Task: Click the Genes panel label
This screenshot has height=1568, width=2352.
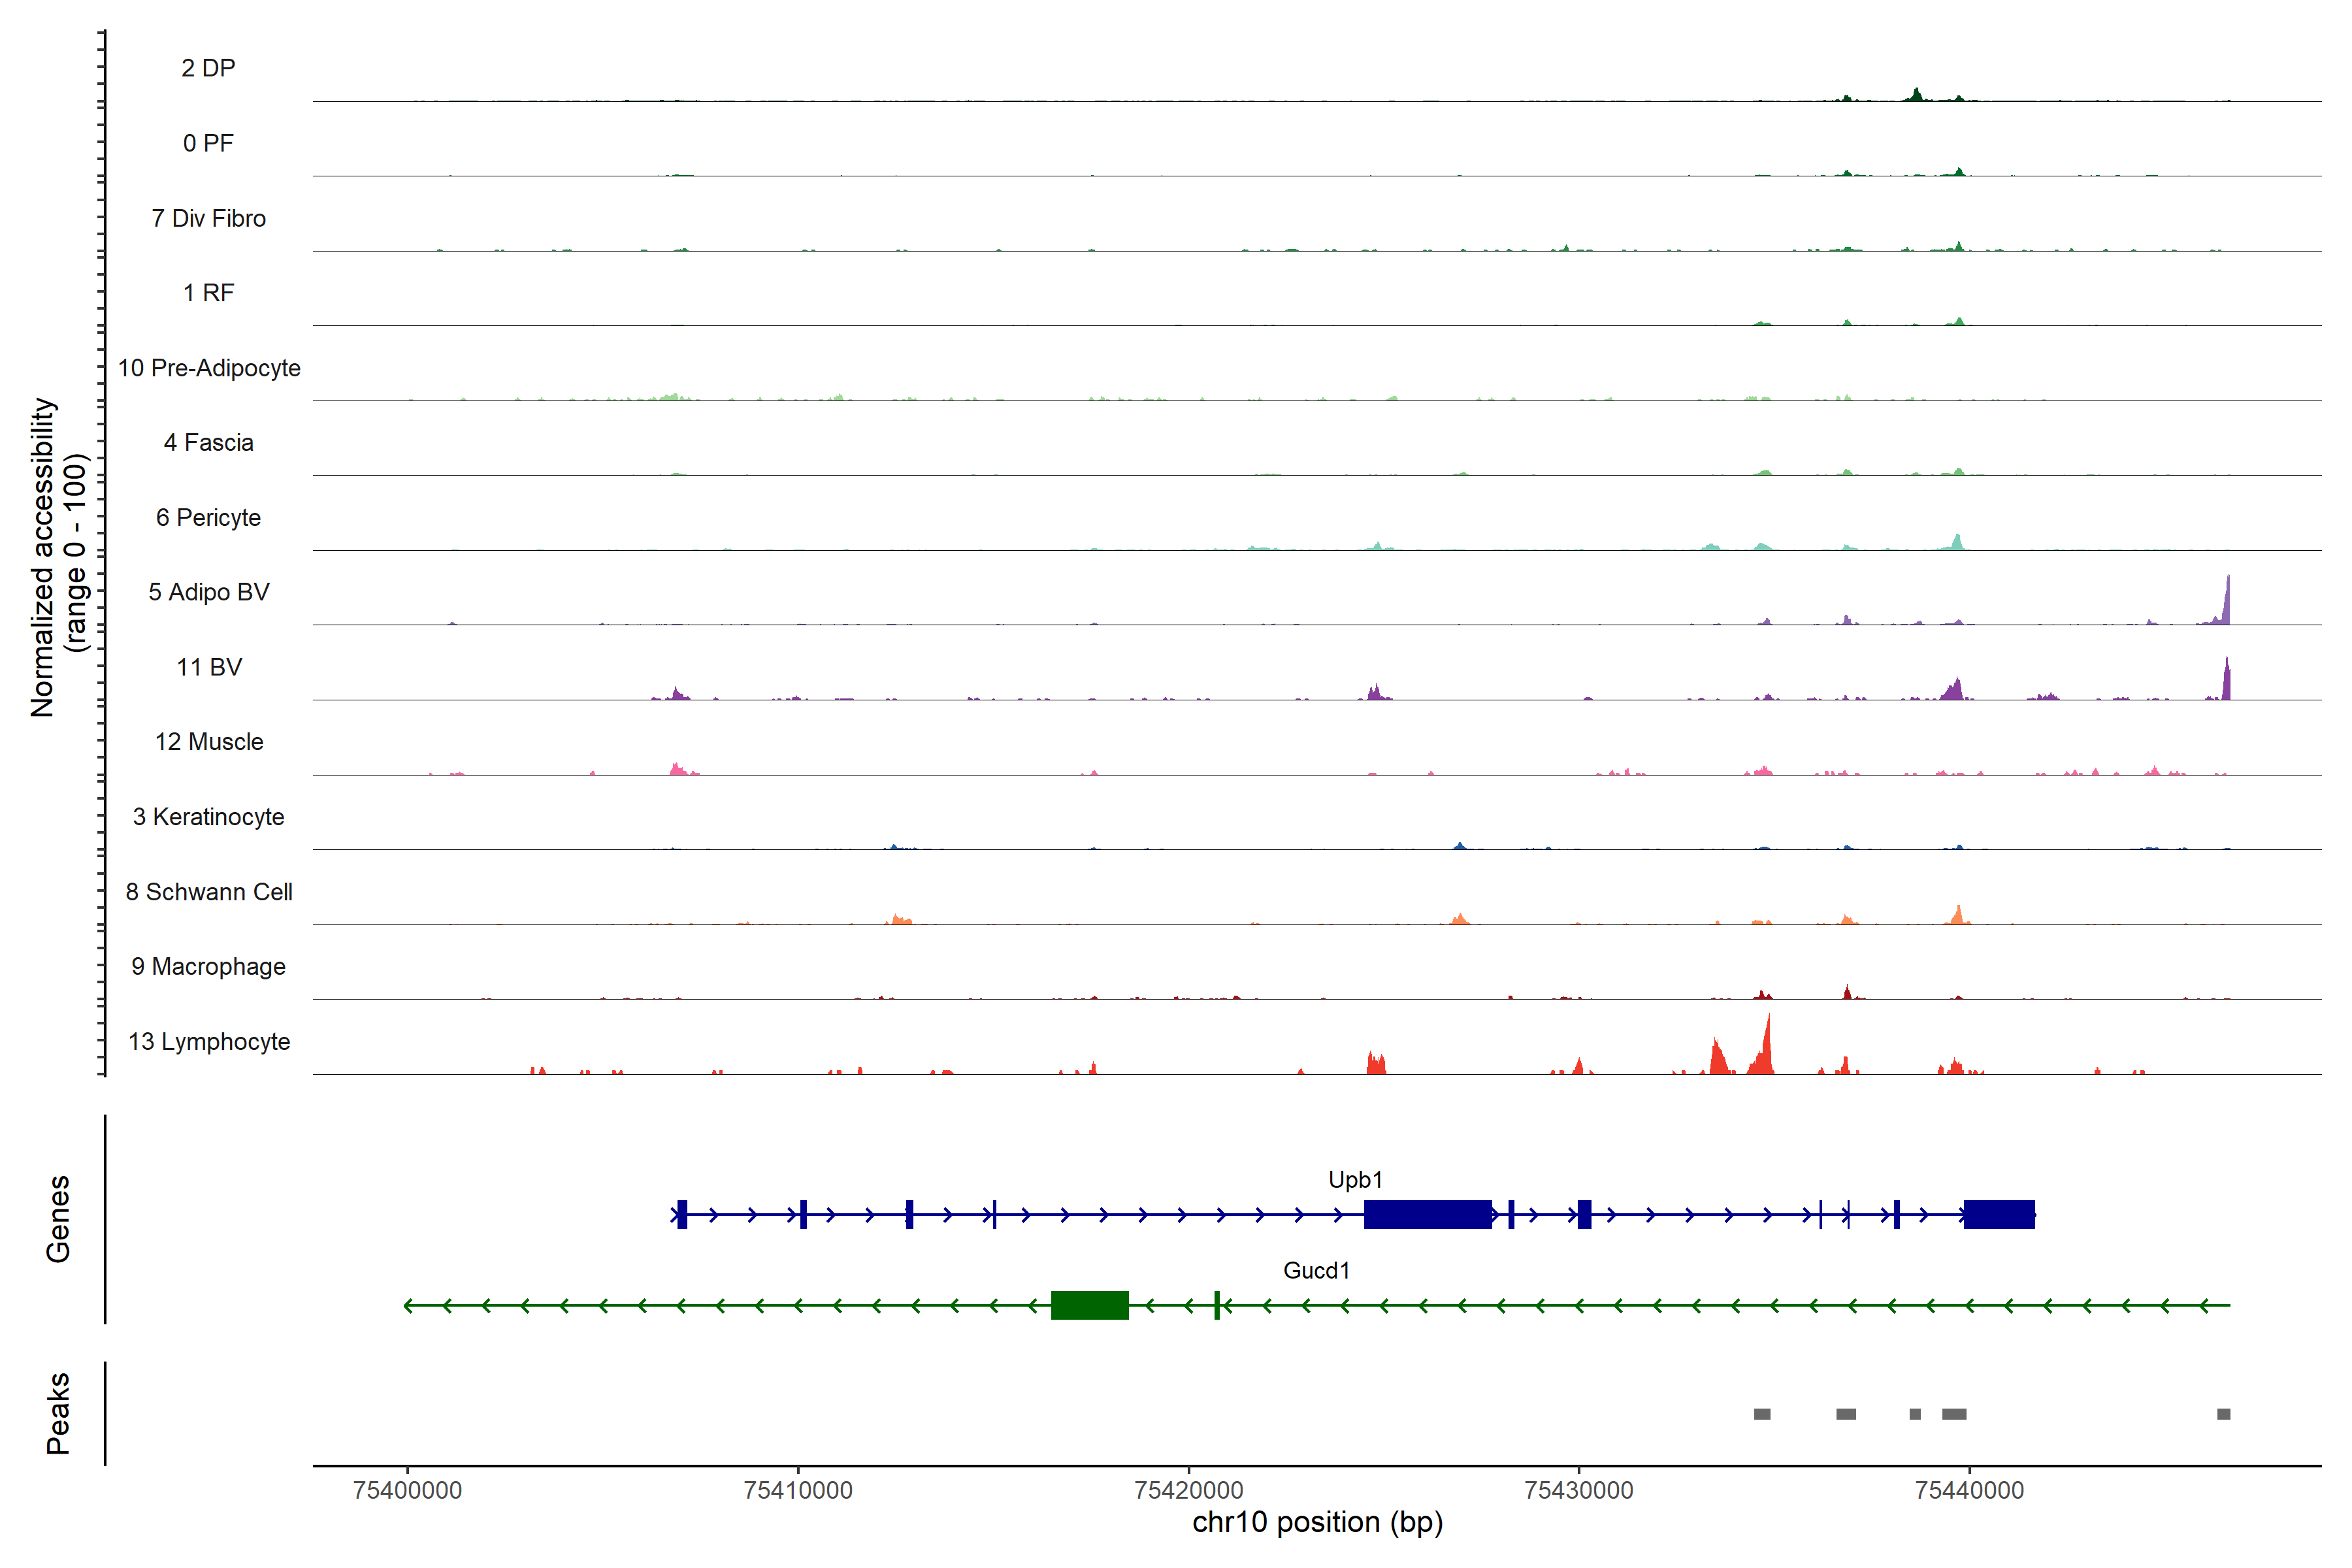Action: pyautogui.click(x=58, y=1219)
